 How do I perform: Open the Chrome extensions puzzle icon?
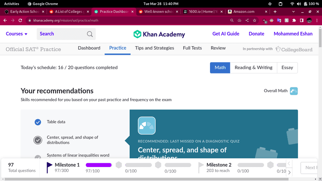click(x=294, y=20)
